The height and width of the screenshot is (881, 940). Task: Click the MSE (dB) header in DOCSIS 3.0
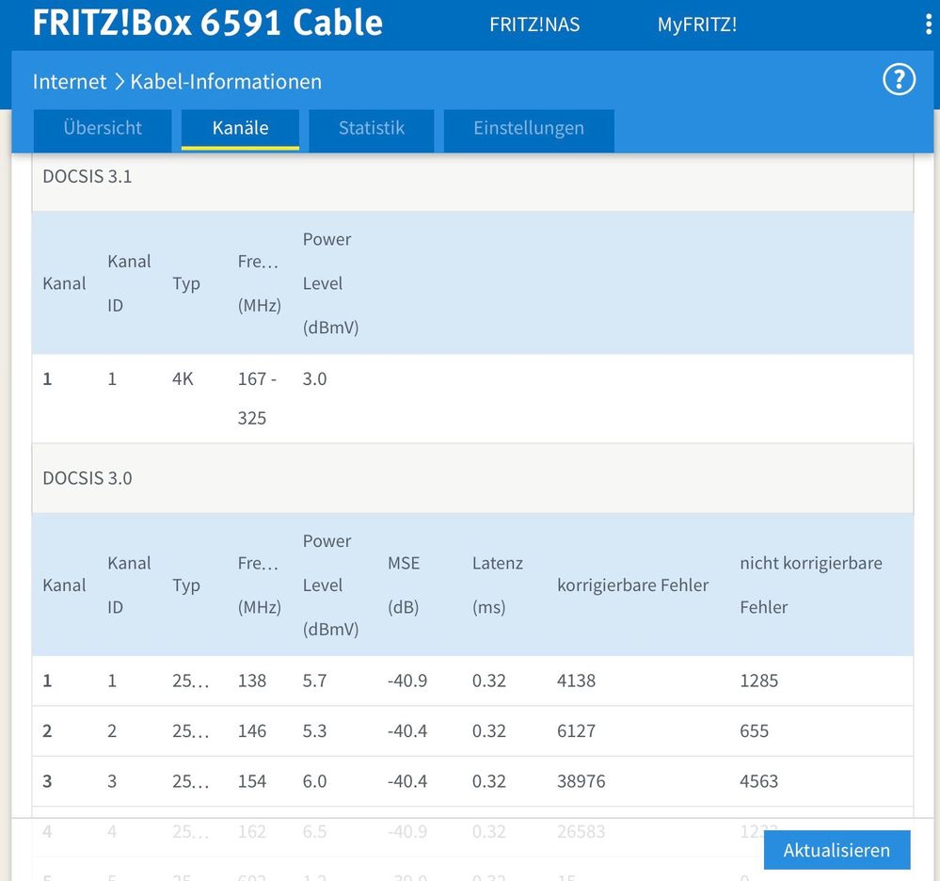(404, 585)
